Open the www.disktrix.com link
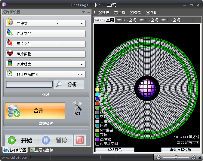Image resolution: width=203 pixels, height=161 pixels. point(14,157)
